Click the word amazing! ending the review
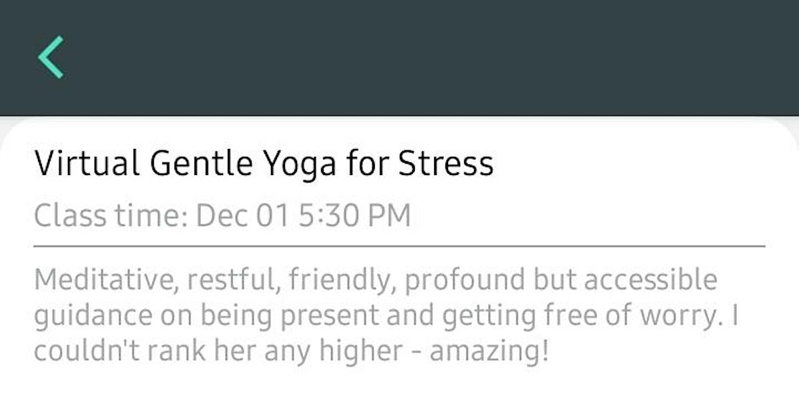 [x=490, y=351]
